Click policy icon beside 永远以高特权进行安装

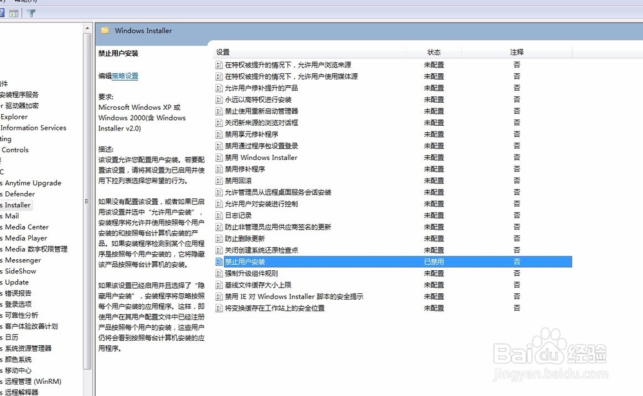point(219,99)
